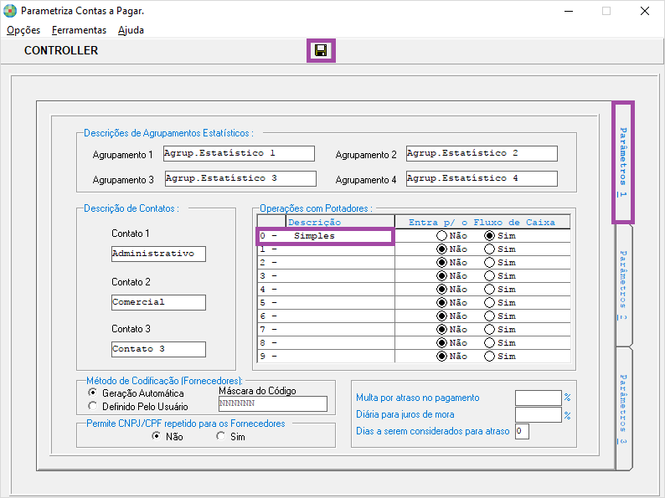Click the save diskette icon in toolbar
665x498 pixels.
tap(321, 50)
